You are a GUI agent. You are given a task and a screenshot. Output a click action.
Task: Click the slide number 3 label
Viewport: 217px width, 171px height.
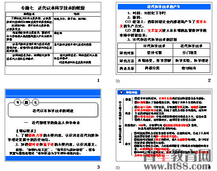point(98,167)
